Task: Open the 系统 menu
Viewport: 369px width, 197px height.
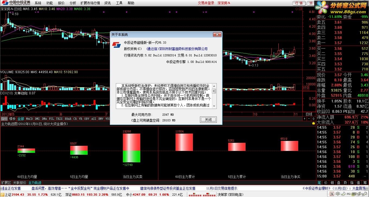Action: coord(38,3)
